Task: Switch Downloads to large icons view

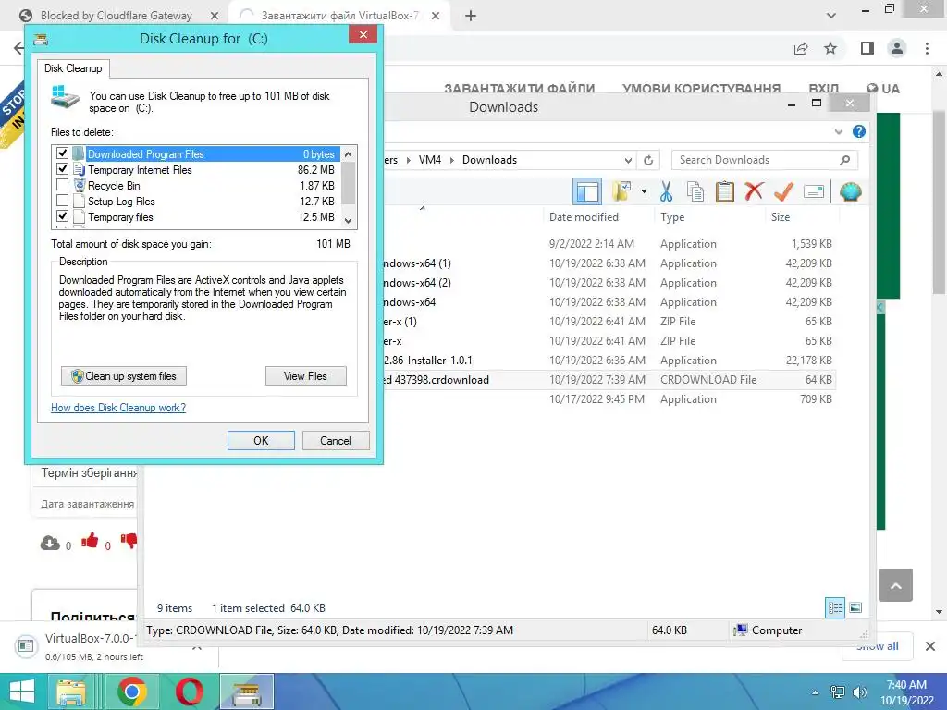Action: pos(855,607)
